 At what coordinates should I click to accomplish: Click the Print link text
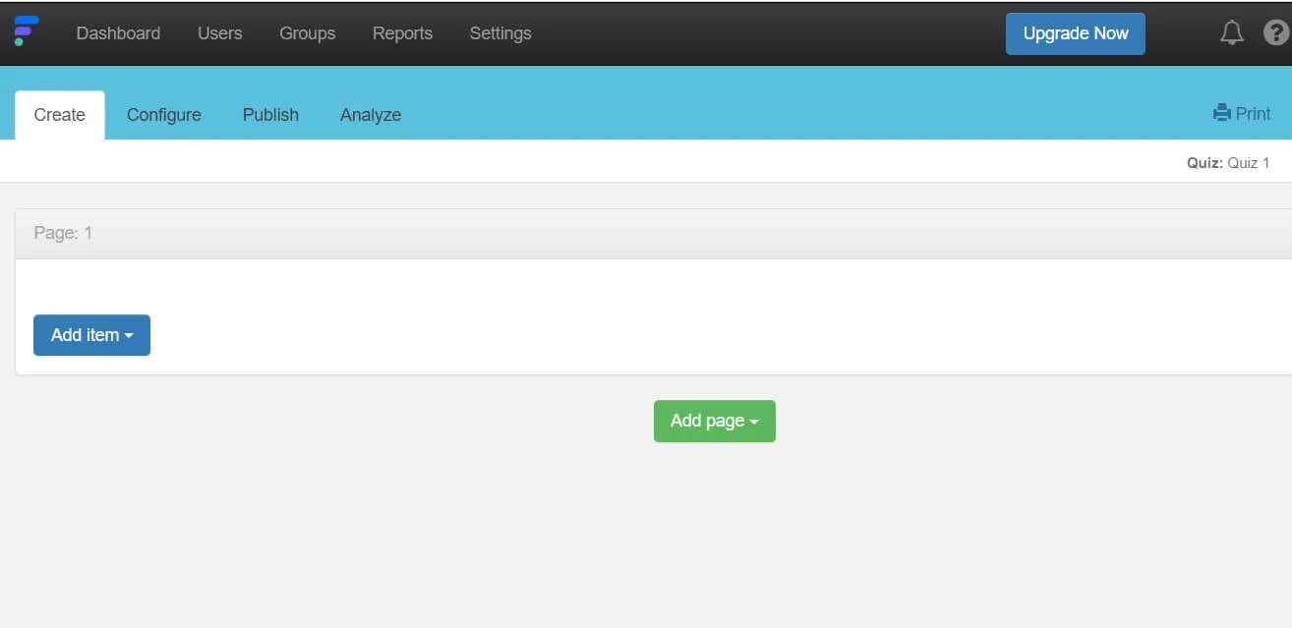point(1253,114)
